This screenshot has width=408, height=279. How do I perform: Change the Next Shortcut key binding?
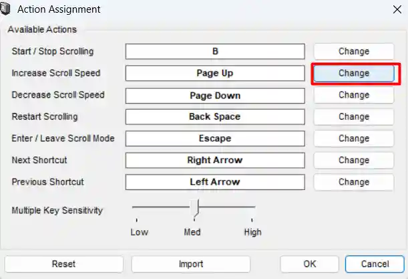pyautogui.click(x=353, y=160)
